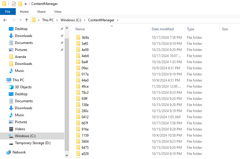The width and height of the screenshot is (240, 159).
Task: Expand chevron after ContentManager breadcrumb
Action: pos(118,20)
